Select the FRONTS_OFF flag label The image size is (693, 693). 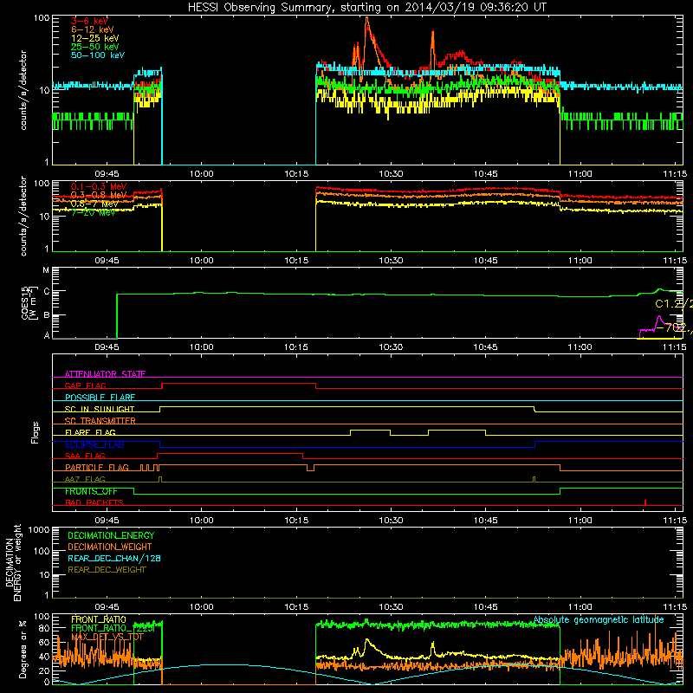[91, 491]
